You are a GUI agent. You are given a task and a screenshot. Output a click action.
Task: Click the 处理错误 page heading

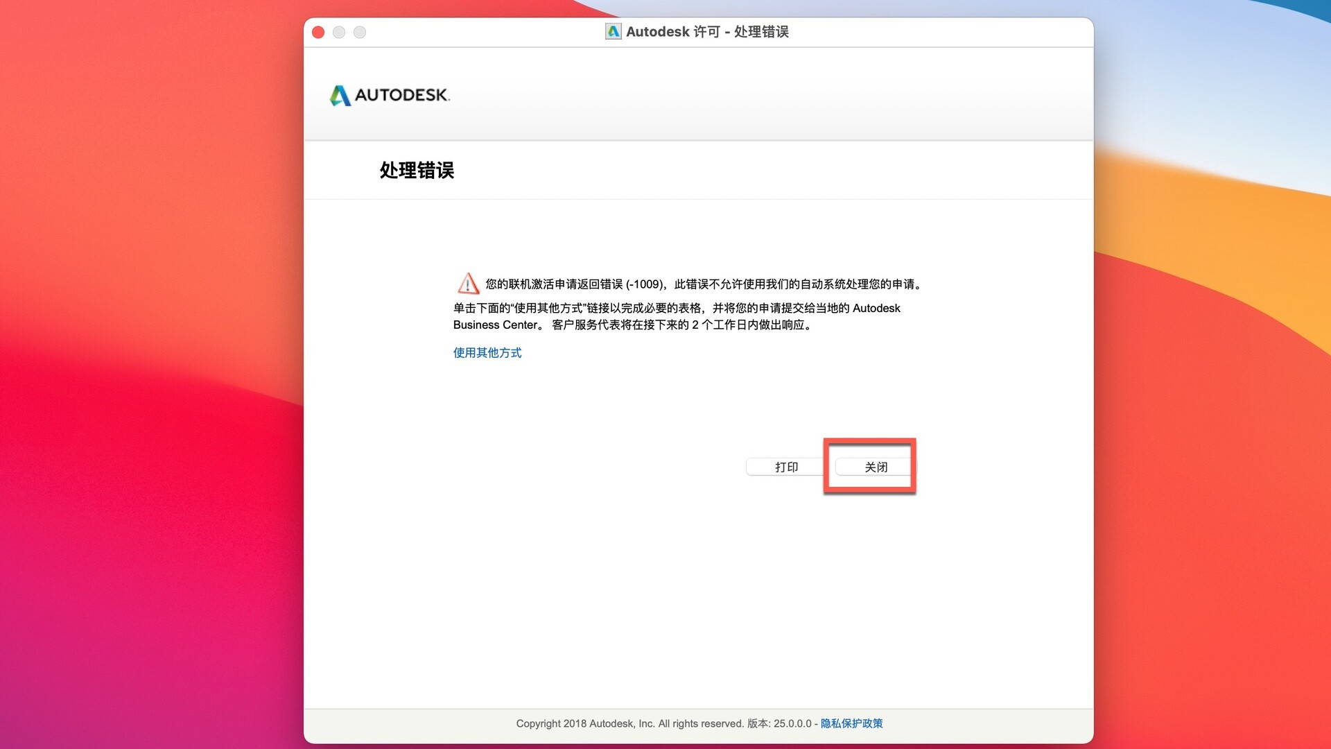pos(417,170)
